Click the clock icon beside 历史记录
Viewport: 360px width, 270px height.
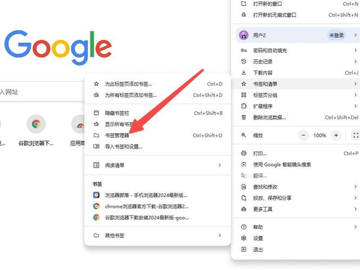243,62
